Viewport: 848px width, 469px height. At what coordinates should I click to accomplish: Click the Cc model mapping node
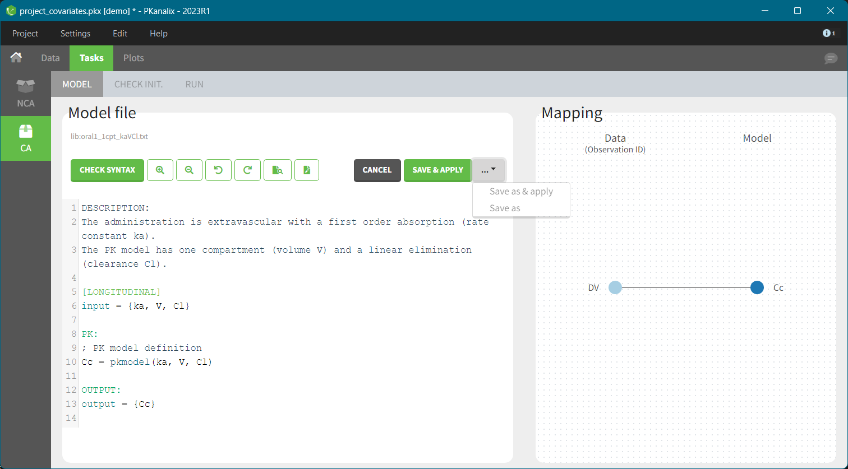pyautogui.click(x=757, y=288)
